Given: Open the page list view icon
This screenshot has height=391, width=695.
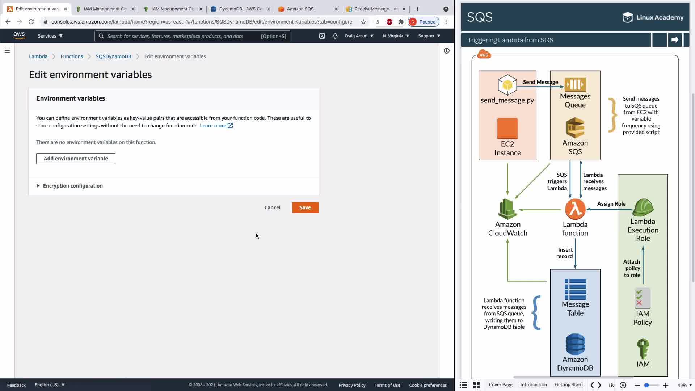Looking at the screenshot, I should [x=463, y=385].
